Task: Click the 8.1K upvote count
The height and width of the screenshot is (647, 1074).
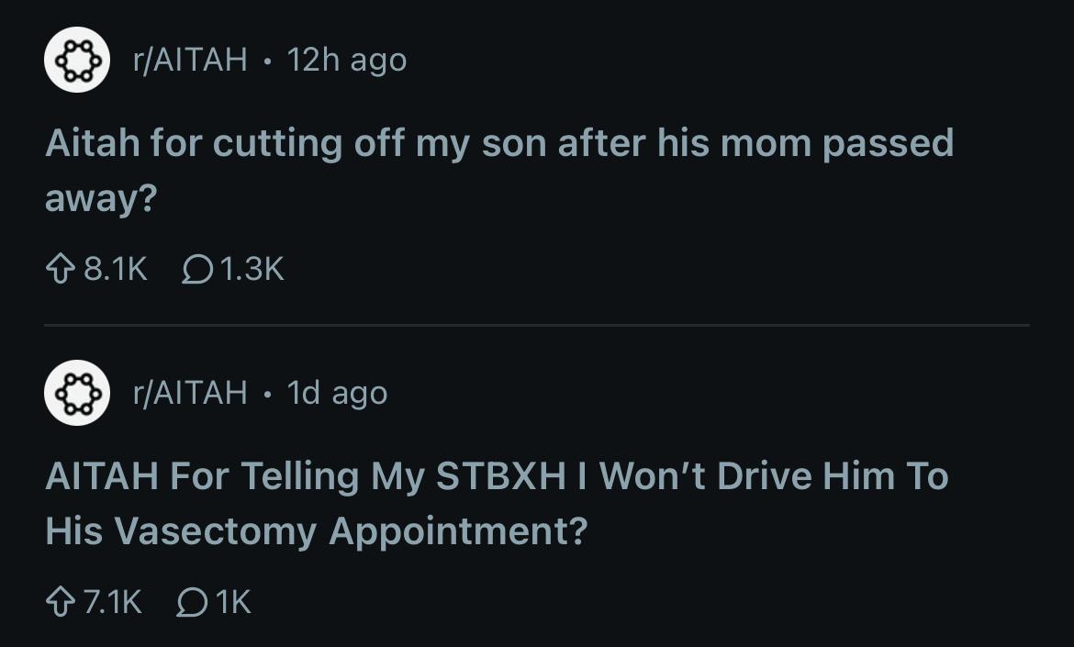Action: (115, 269)
